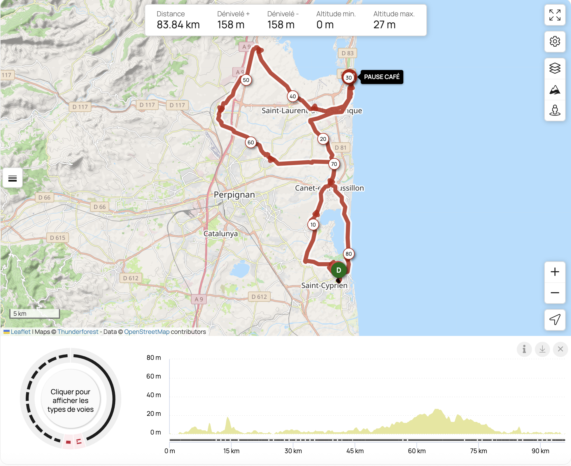Enter fullscreen map view
The width and height of the screenshot is (571, 466).
pos(555,15)
